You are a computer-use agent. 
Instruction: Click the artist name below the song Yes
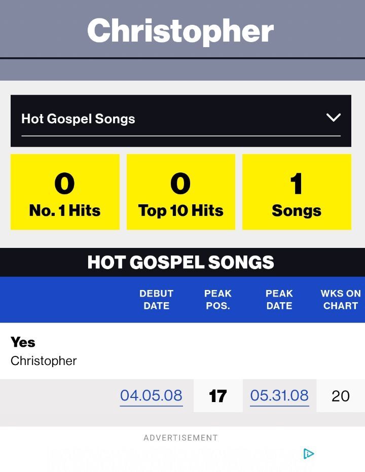pos(44,361)
